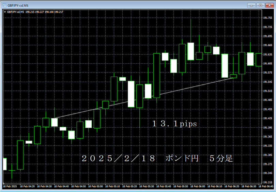Viewport: 276px width, 192px height.
Task: Close the GBPJPY-cd,M5 chart window
Action: point(269,5)
